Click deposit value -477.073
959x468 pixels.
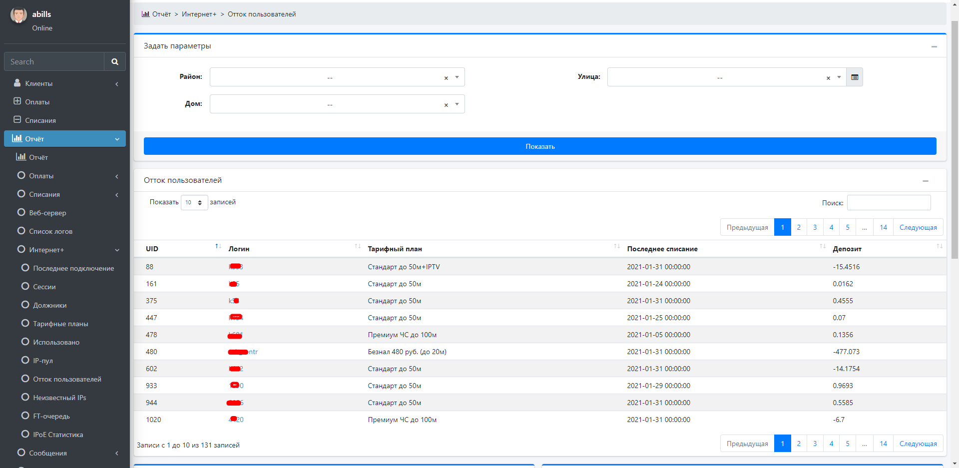846,352
